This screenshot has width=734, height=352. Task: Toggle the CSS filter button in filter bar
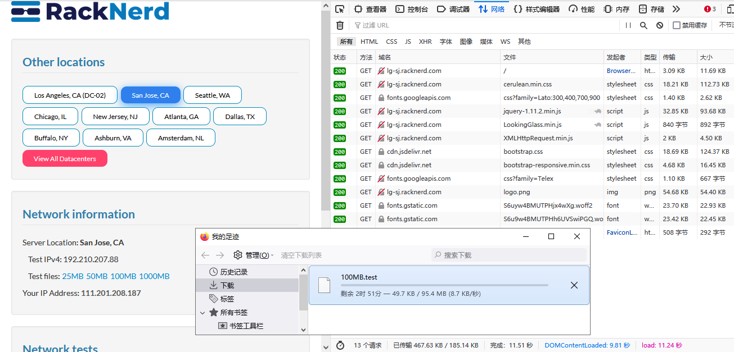(391, 42)
